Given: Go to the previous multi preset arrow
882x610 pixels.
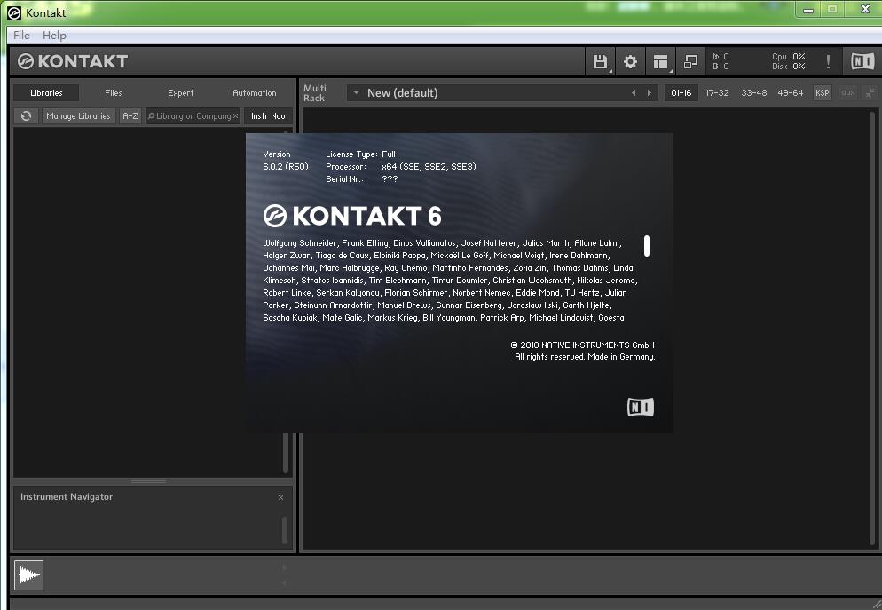Looking at the screenshot, I should [x=634, y=93].
